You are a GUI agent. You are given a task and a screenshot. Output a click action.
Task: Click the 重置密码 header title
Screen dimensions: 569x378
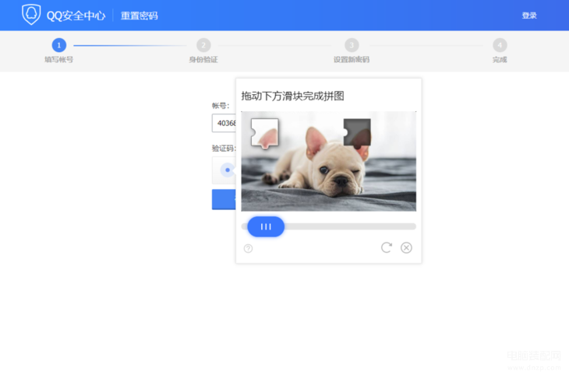point(140,16)
